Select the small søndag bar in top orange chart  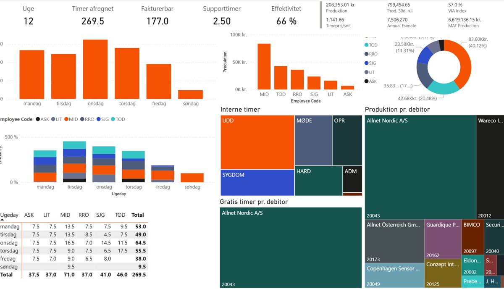[x=190, y=94]
